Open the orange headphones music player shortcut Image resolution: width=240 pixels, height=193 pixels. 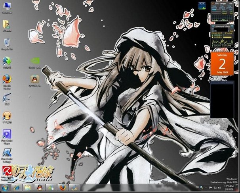point(7,118)
